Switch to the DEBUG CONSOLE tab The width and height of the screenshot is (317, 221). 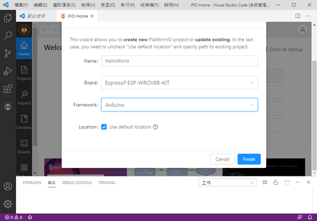coord(77,182)
